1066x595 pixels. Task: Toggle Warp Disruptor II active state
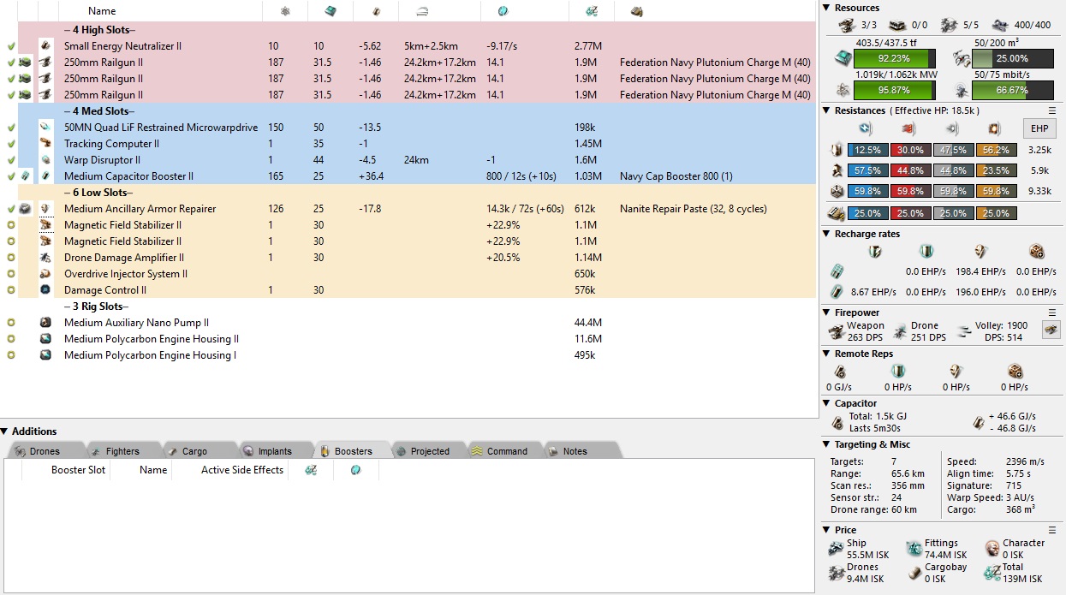(x=10, y=160)
